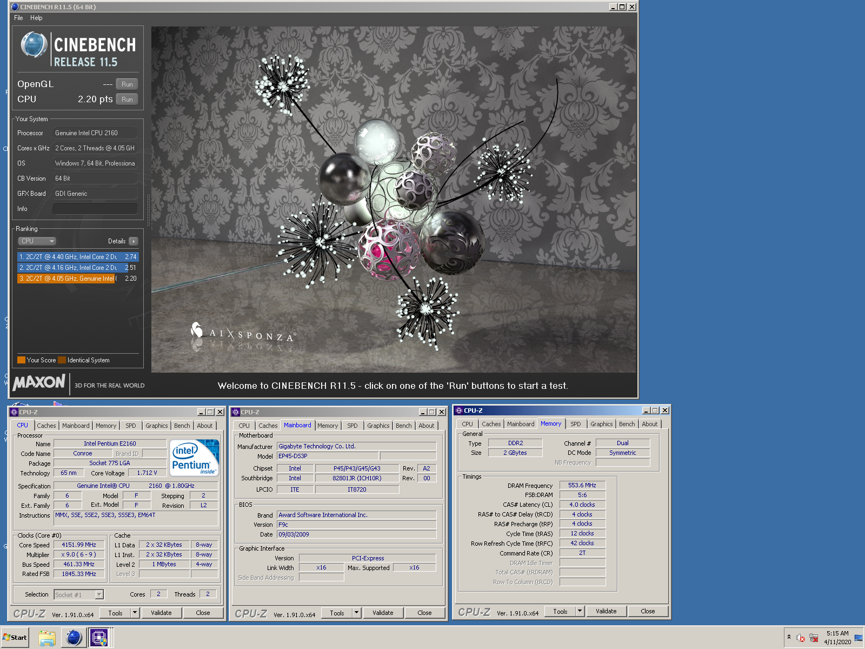Click the show desktop tray icon
865x649 pixels.
tap(859, 638)
